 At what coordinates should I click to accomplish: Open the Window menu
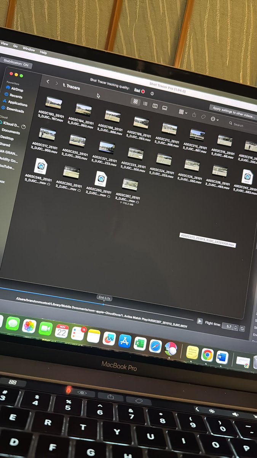tap(29, 49)
